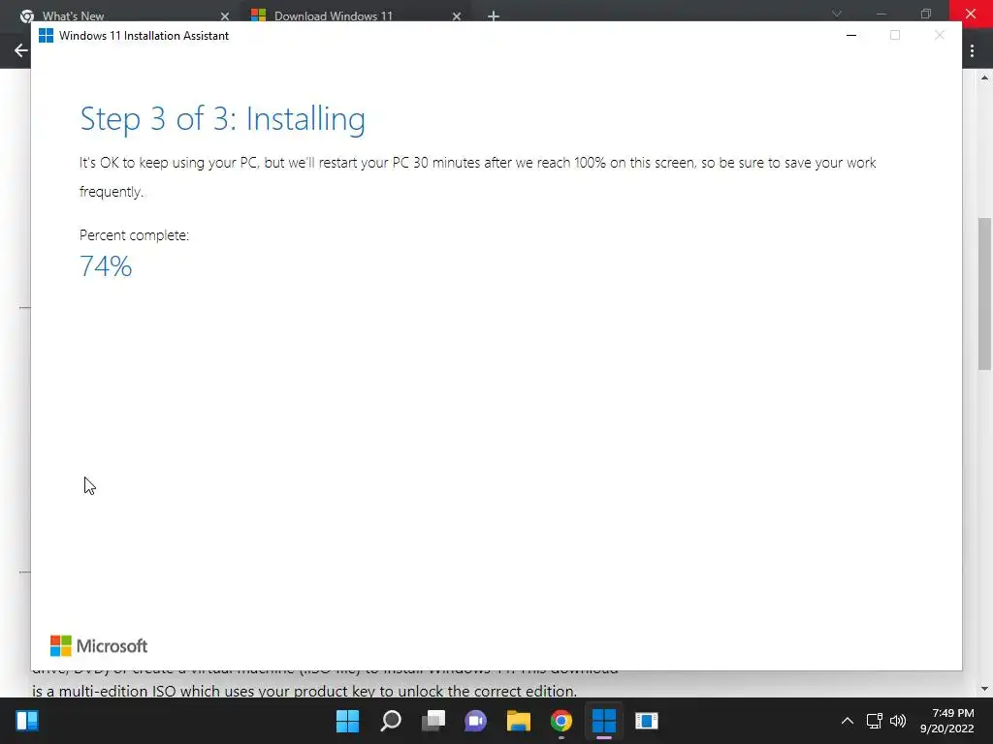Viewport: 993px width, 744px height.
Task: Click the 74% percent complete value
Action: pyautogui.click(x=106, y=266)
